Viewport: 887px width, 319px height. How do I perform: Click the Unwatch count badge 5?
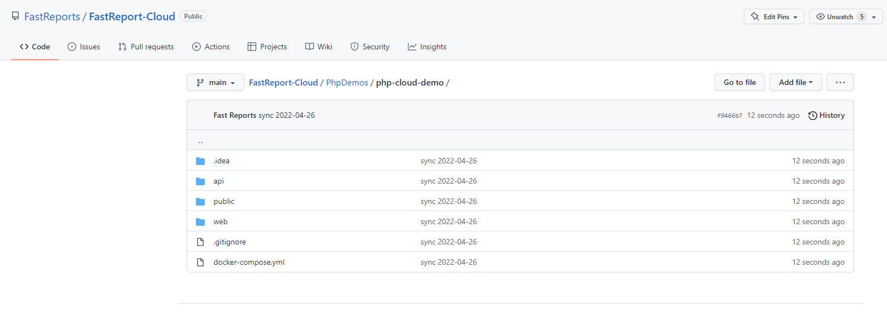click(862, 16)
